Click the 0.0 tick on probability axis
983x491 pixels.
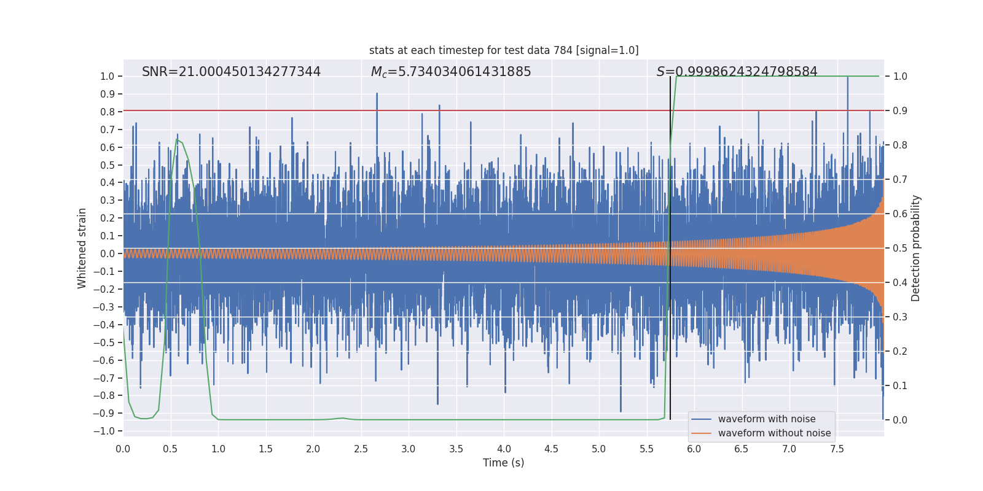coord(900,420)
